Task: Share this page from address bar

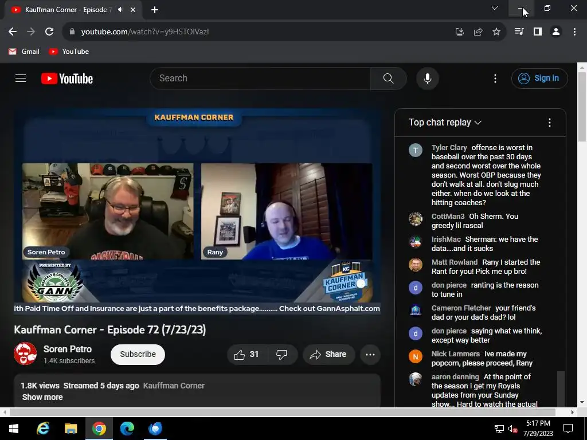Action: point(478,32)
